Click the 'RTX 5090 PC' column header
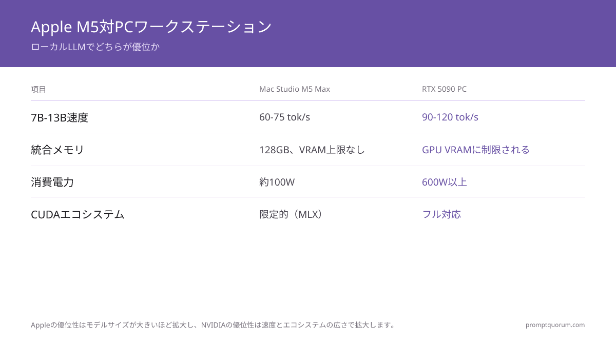Screen dimensions: 616x346 coord(444,89)
